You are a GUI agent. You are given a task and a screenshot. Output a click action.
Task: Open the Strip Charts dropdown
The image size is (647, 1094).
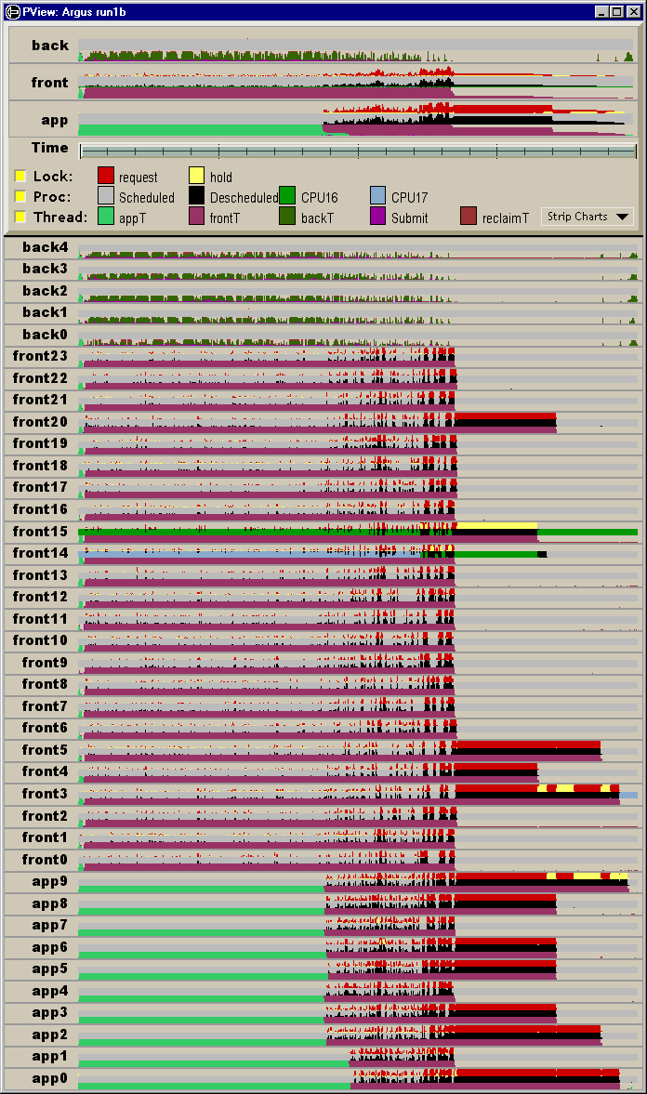(x=588, y=217)
